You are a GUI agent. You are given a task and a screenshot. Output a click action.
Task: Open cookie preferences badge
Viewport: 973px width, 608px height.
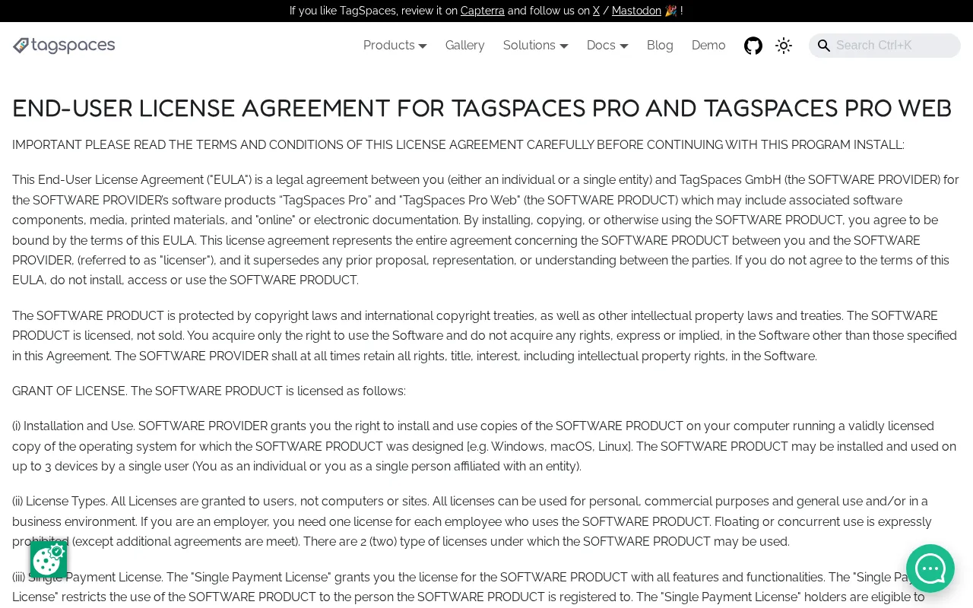click(x=49, y=560)
